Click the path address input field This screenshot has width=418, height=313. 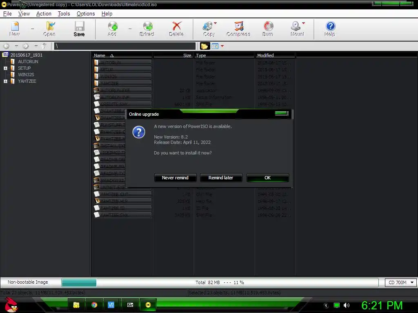(x=125, y=46)
